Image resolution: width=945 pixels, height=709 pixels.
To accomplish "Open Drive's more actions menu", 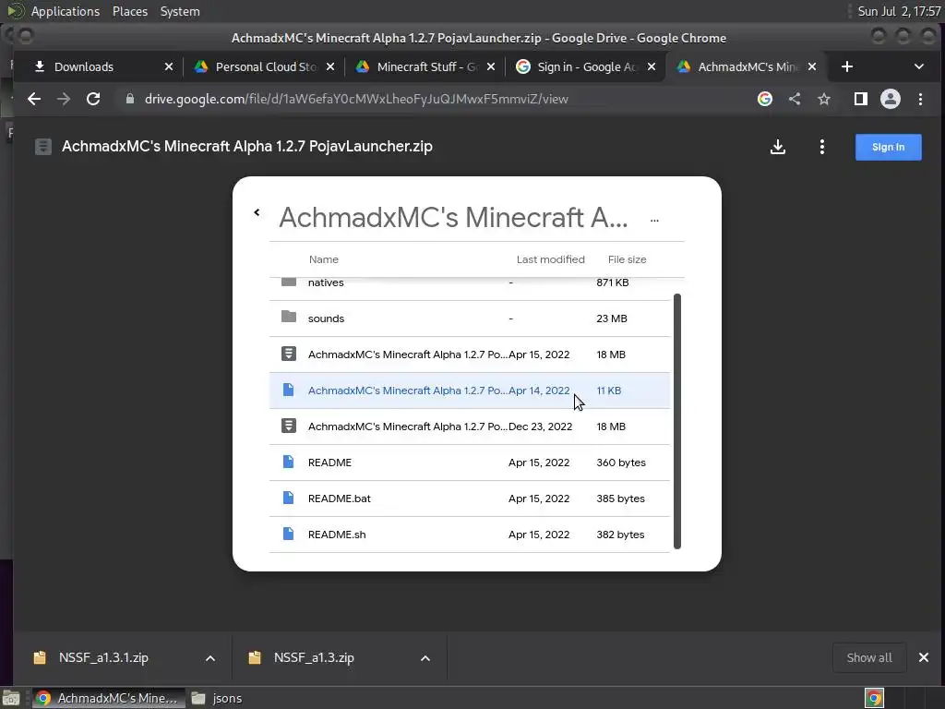I will point(822,147).
